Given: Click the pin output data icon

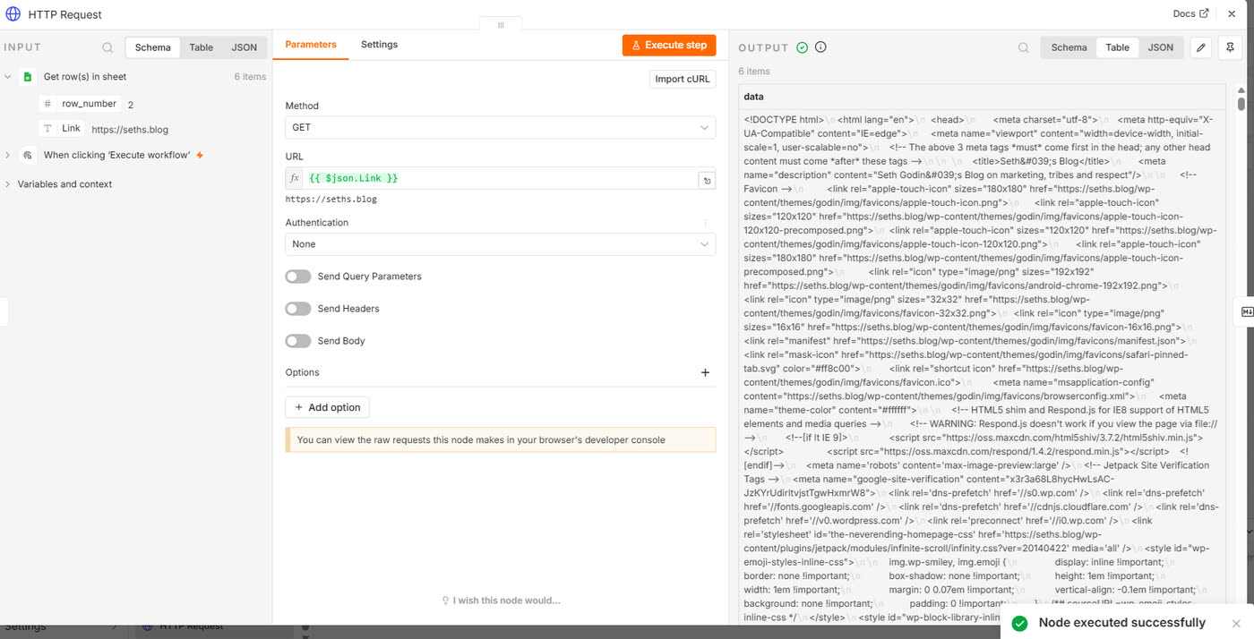Looking at the screenshot, I should pyautogui.click(x=1230, y=47).
